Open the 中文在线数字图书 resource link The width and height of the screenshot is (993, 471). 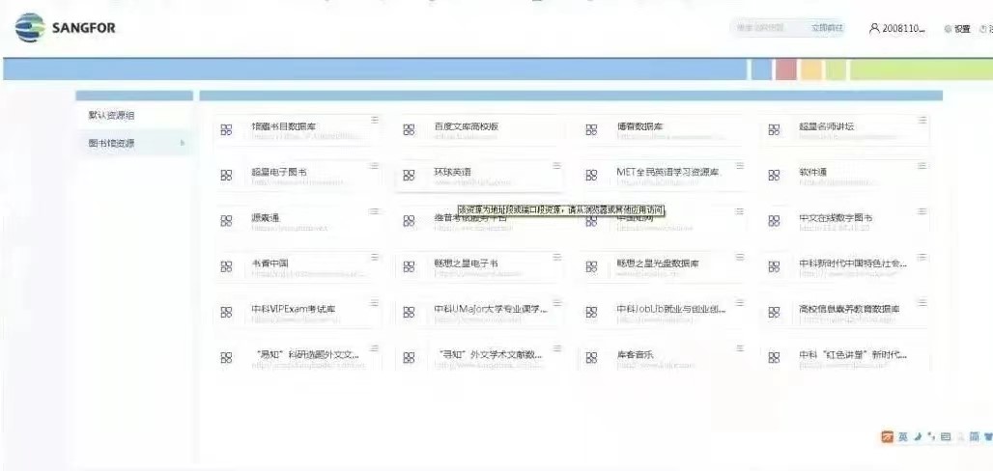[x=836, y=218]
